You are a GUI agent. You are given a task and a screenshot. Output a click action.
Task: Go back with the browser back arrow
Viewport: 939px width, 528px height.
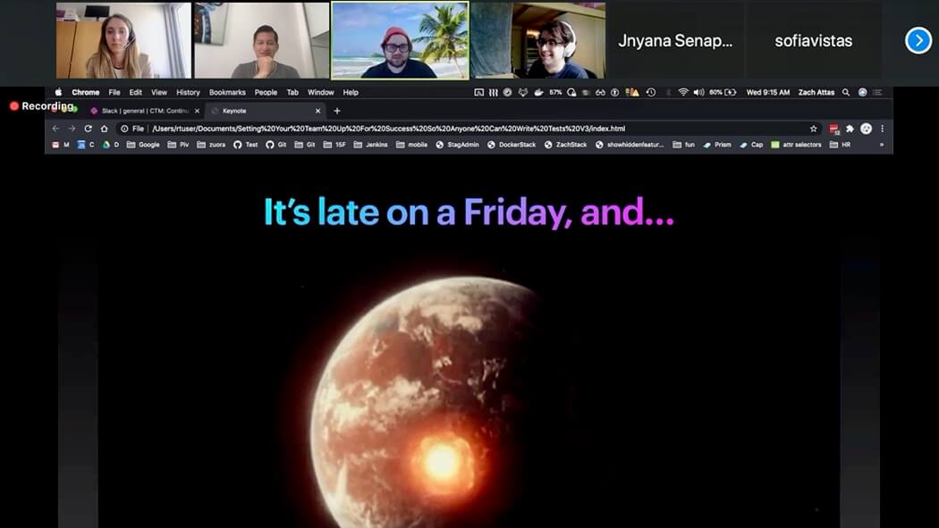[55, 129]
